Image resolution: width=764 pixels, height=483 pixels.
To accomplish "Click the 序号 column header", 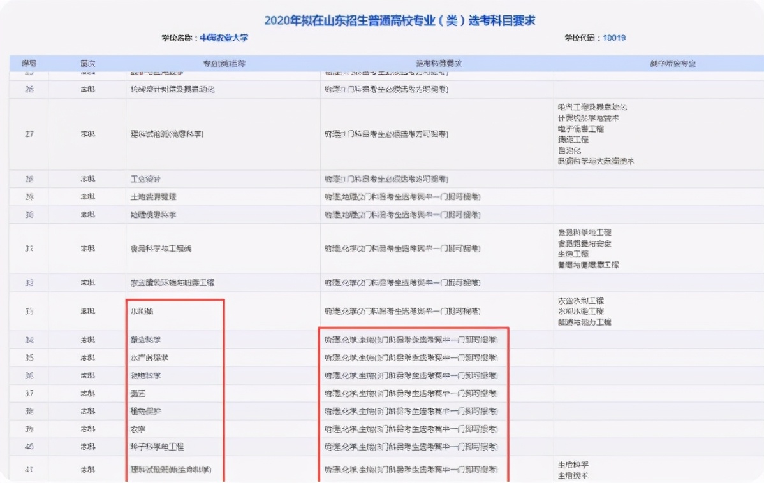I will coord(28,62).
